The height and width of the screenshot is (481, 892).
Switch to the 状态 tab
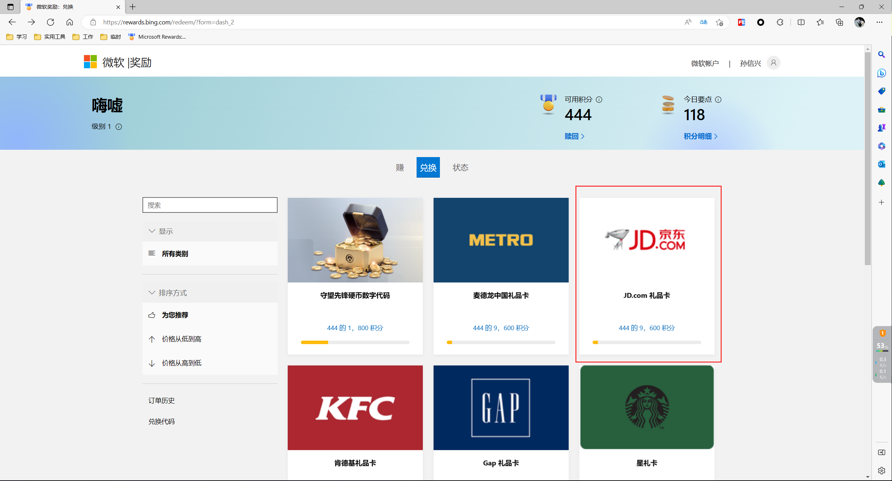460,168
